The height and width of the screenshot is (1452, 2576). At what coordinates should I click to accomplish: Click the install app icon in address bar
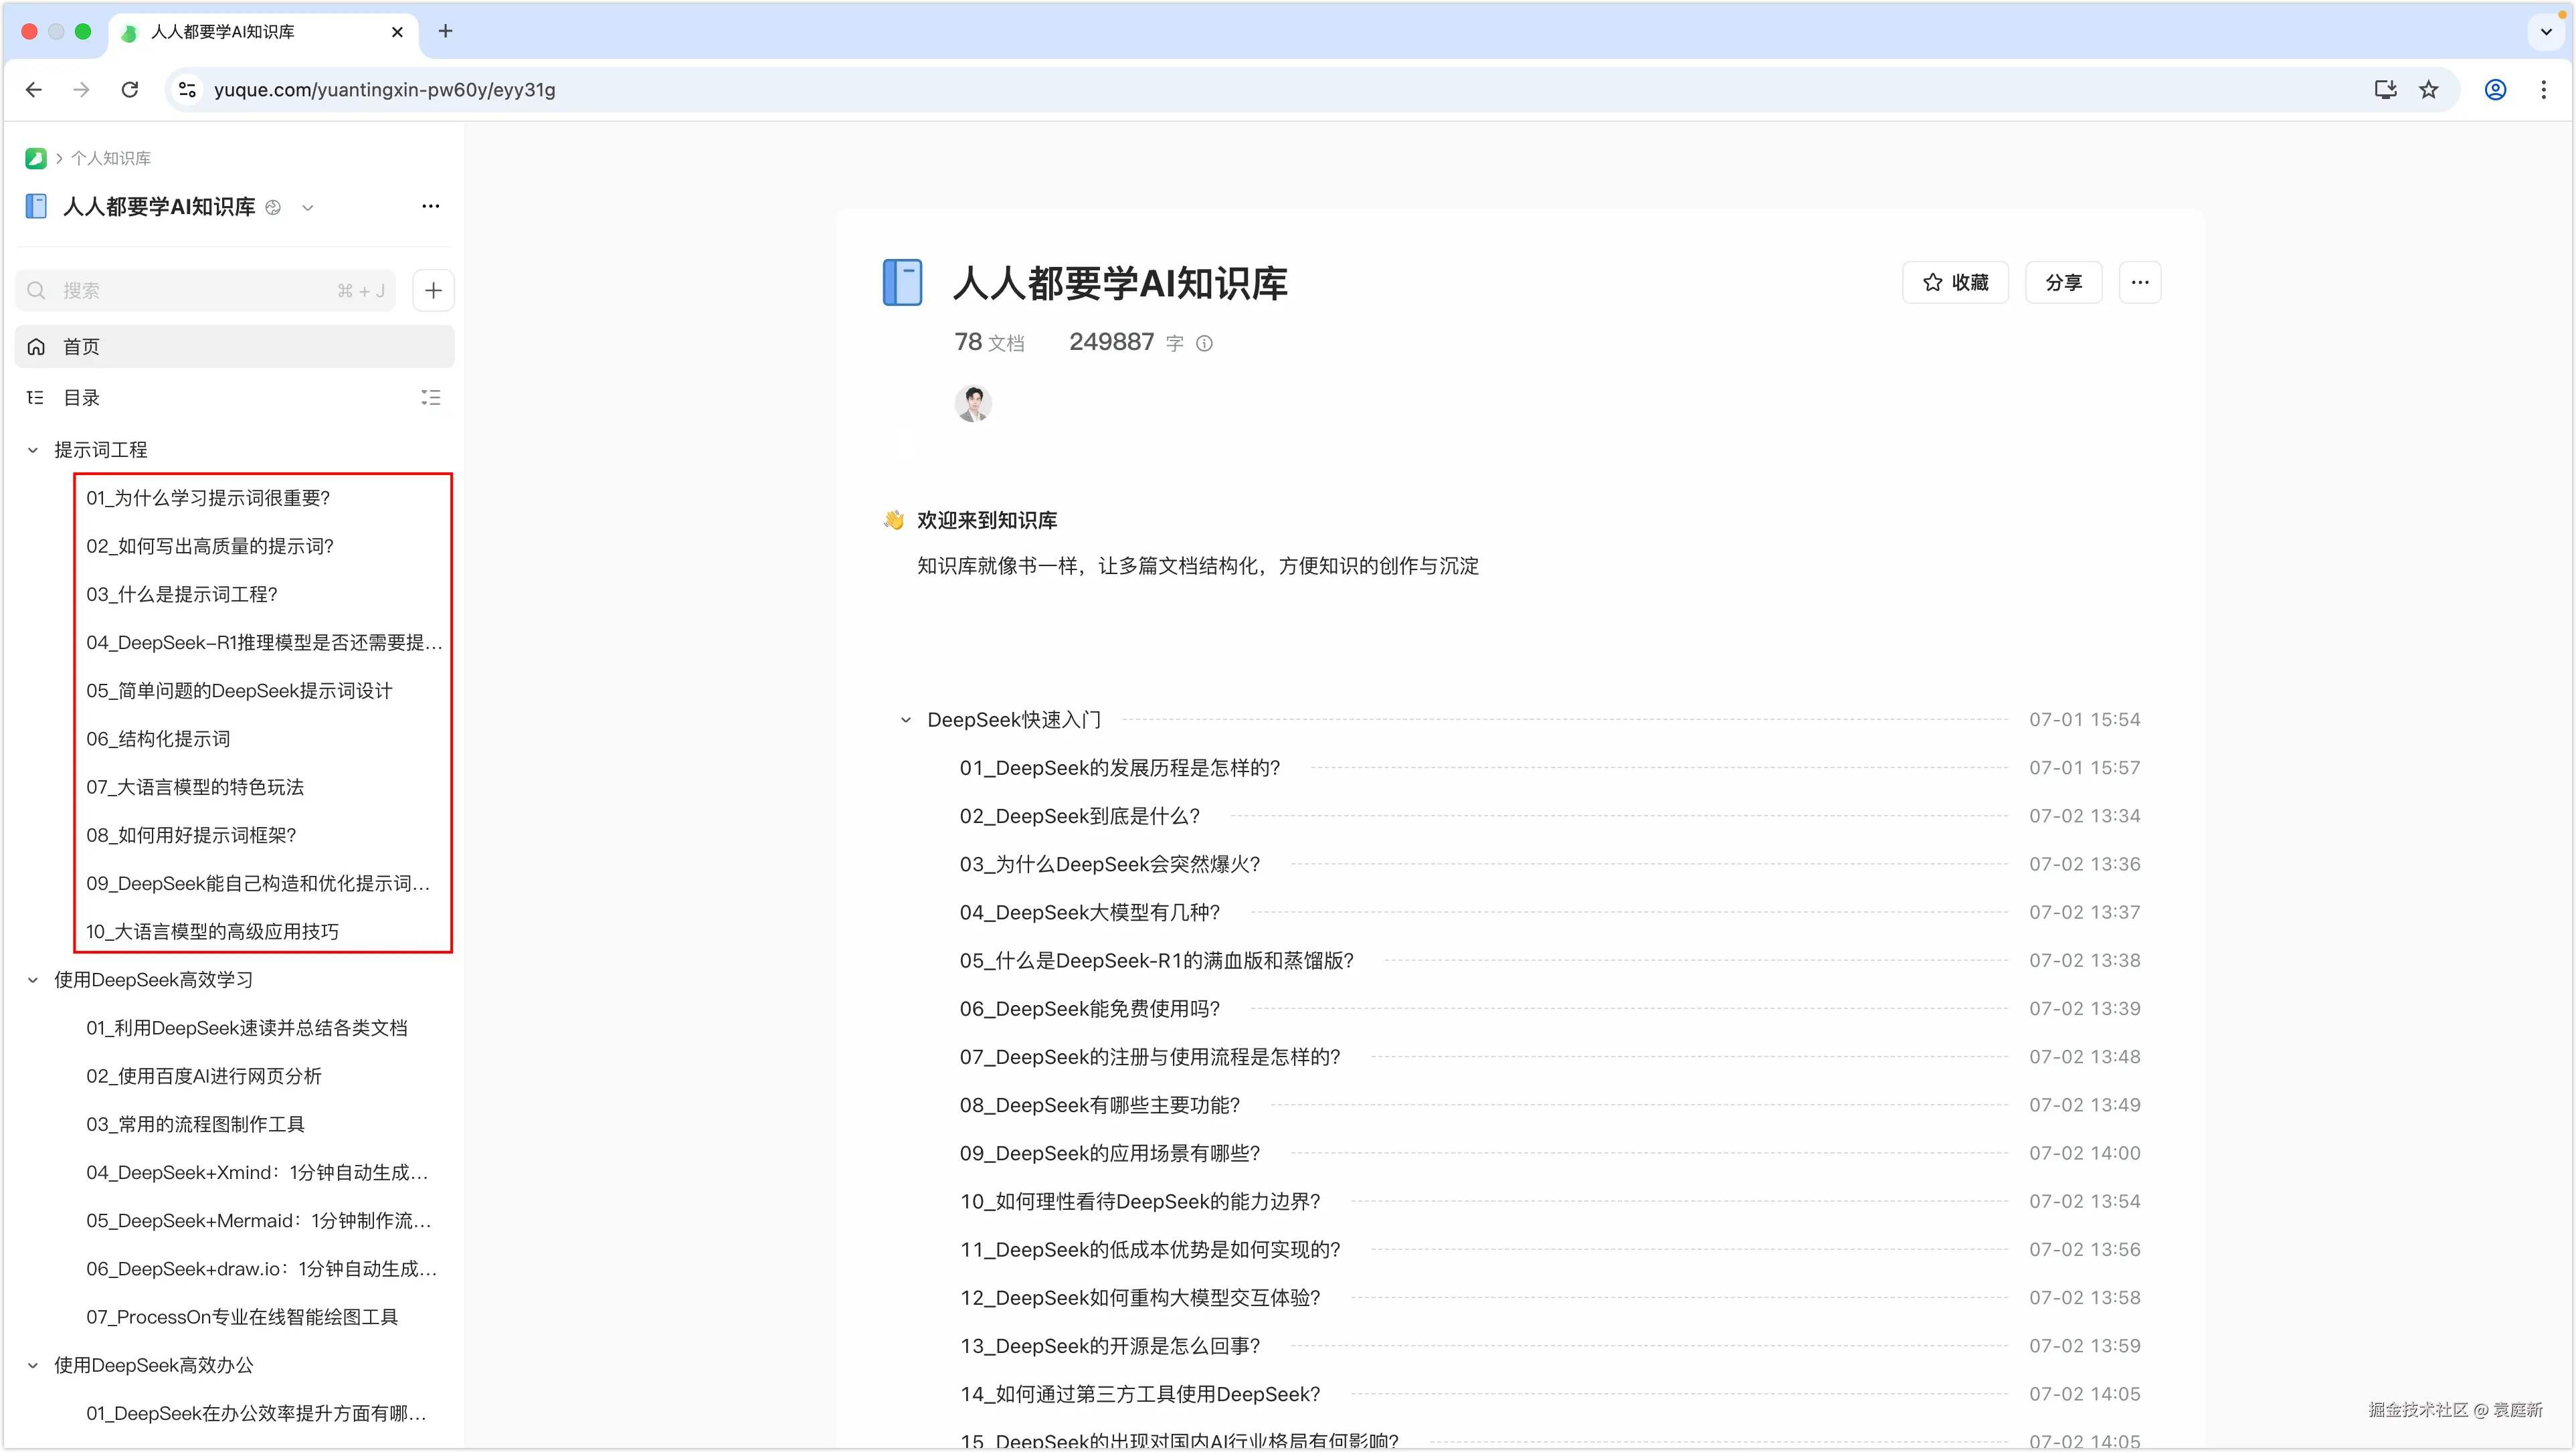pyautogui.click(x=2386, y=89)
